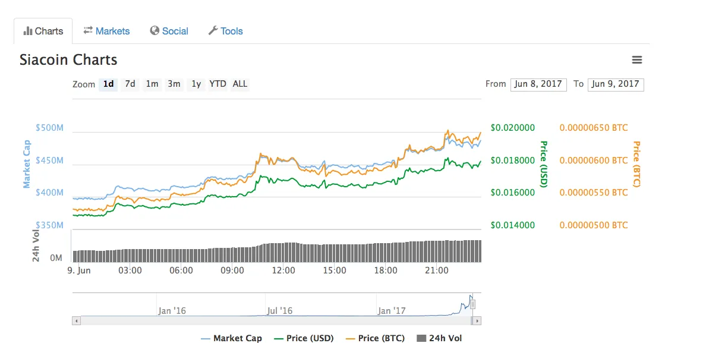
Task: Click the navigator horizontal scrollbar track
Action: click(x=275, y=321)
